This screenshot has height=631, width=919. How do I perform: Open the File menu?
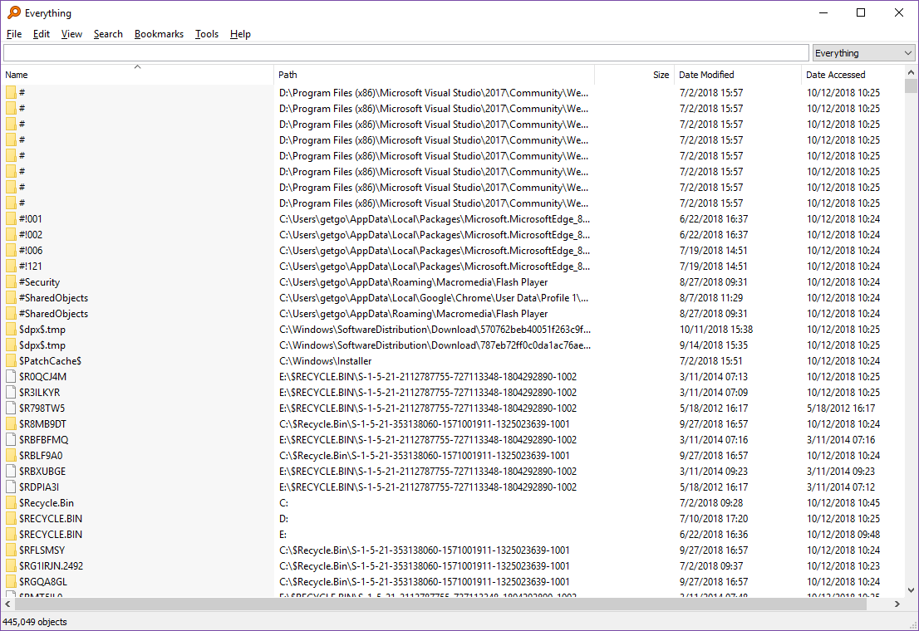pos(14,34)
